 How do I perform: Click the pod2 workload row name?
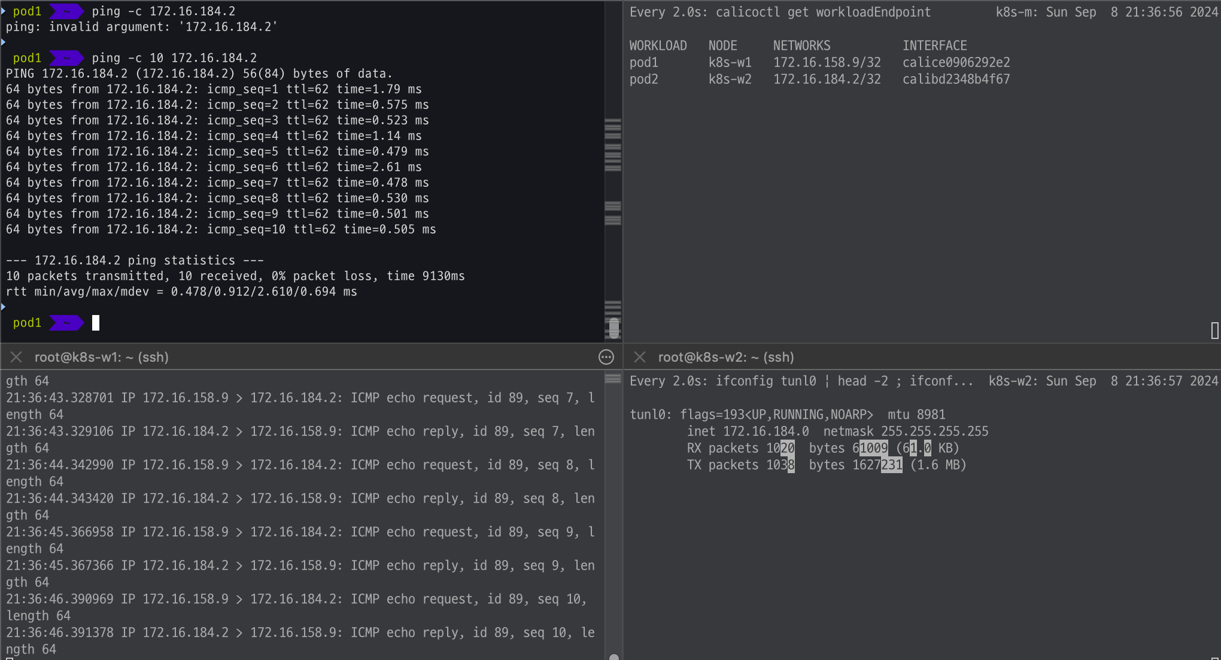click(x=643, y=79)
